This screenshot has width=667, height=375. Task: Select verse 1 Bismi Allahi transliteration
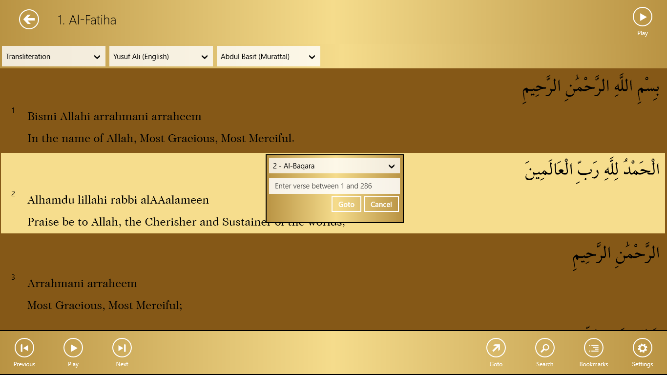pos(114,117)
